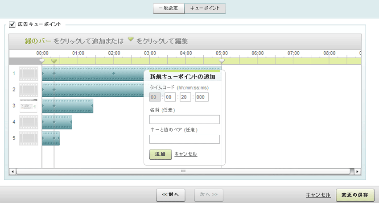Image resolution: width=379 pixels, height=203 pixels.
Task: Click the bottom キャンセル link
Action: [x=318, y=195]
